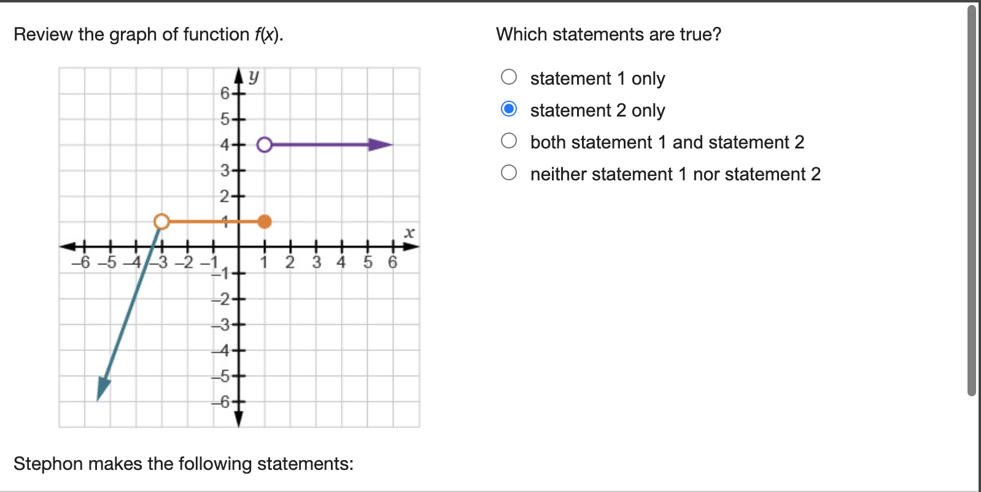Image resolution: width=981 pixels, height=492 pixels.
Task: Click 'Stephon makes the following statements:' text
Action: pyautogui.click(x=184, y=464)
